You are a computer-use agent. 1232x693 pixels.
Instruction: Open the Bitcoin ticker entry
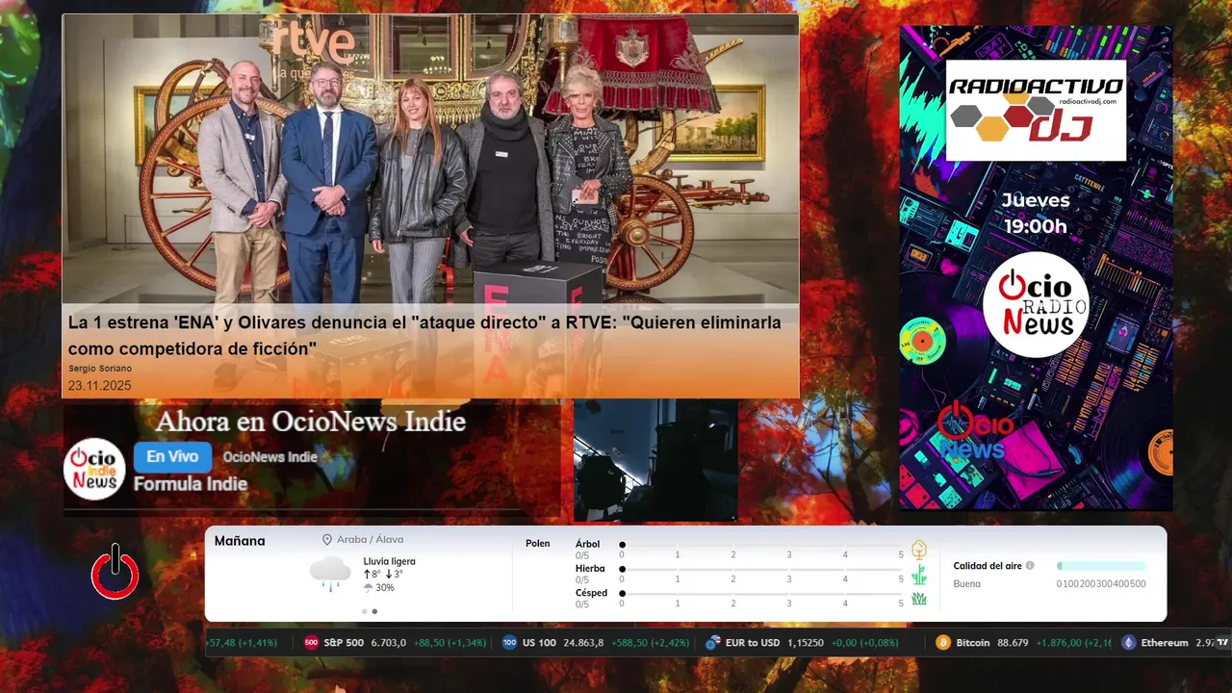[x=1022, y=643]
